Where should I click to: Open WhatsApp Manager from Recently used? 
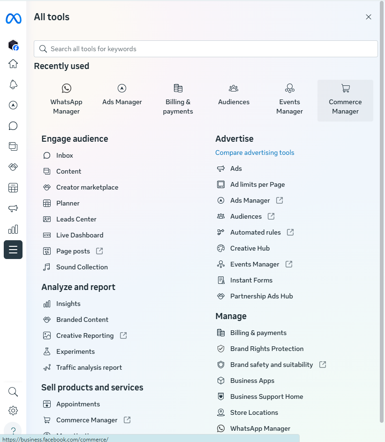pos(66,99)
